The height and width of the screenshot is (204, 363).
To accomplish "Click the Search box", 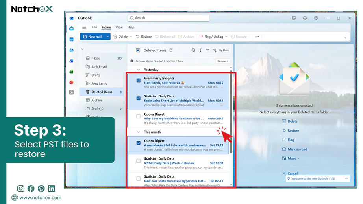I will pyautogui.click(x=169, y=18).
